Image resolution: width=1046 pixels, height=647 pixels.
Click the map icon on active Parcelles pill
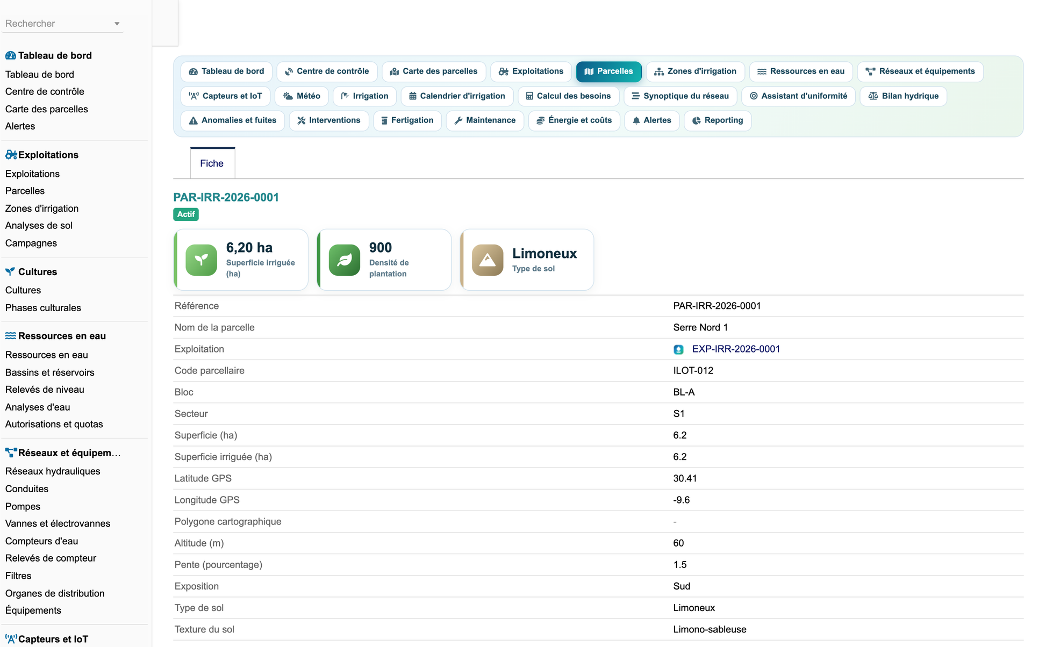[589, 71]
